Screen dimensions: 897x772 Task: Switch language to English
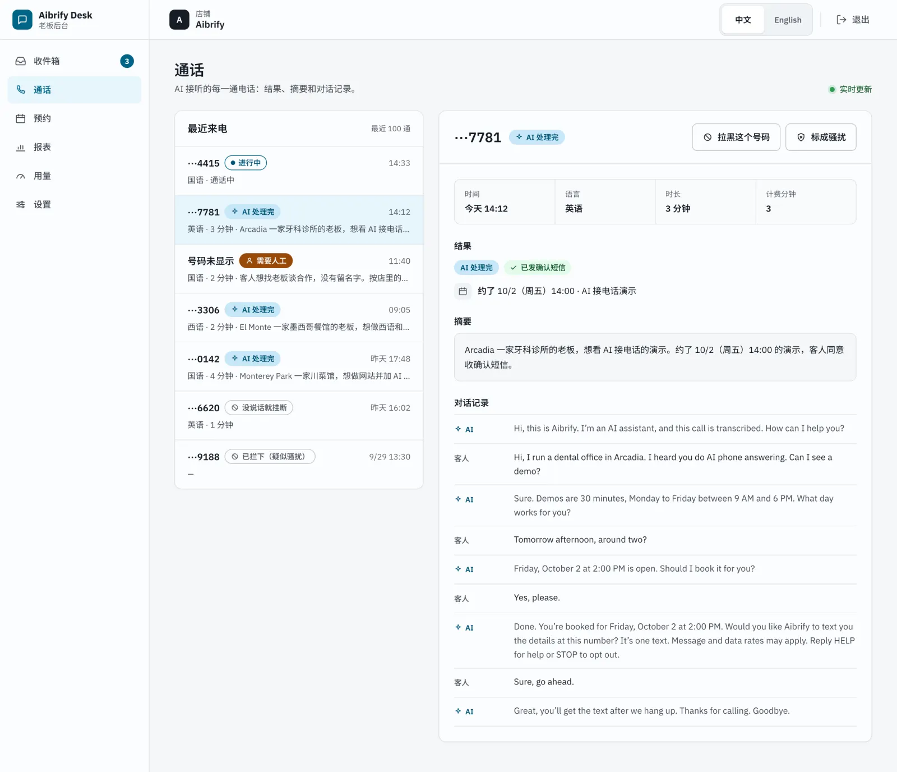tap(788, 20)
